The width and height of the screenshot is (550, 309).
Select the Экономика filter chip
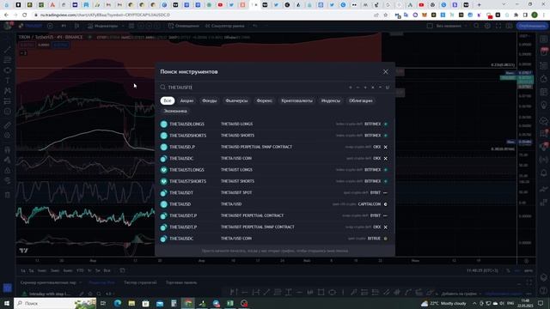pyautogui.click(x=175, y=111)
